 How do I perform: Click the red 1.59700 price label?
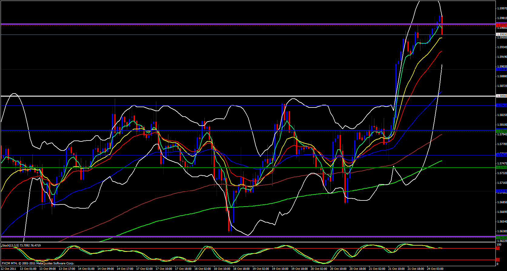click(x=501, y=25)
